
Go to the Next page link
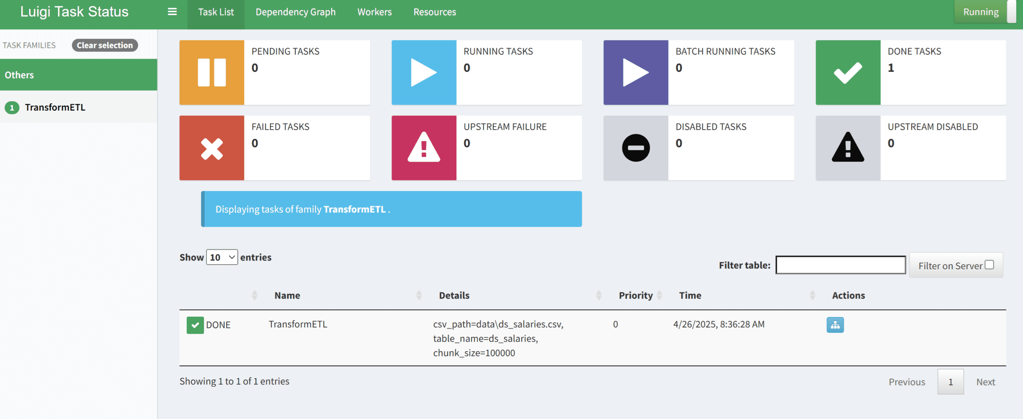[985, 382]
